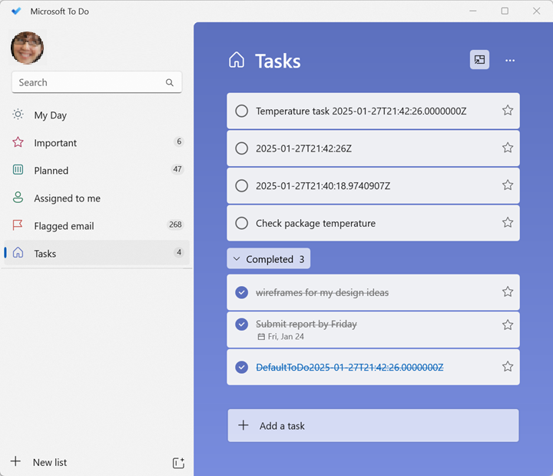Complete task 2025-01-27T21:40:18.9740907Z circle
The image size is (553, 476).
[242, 186]
